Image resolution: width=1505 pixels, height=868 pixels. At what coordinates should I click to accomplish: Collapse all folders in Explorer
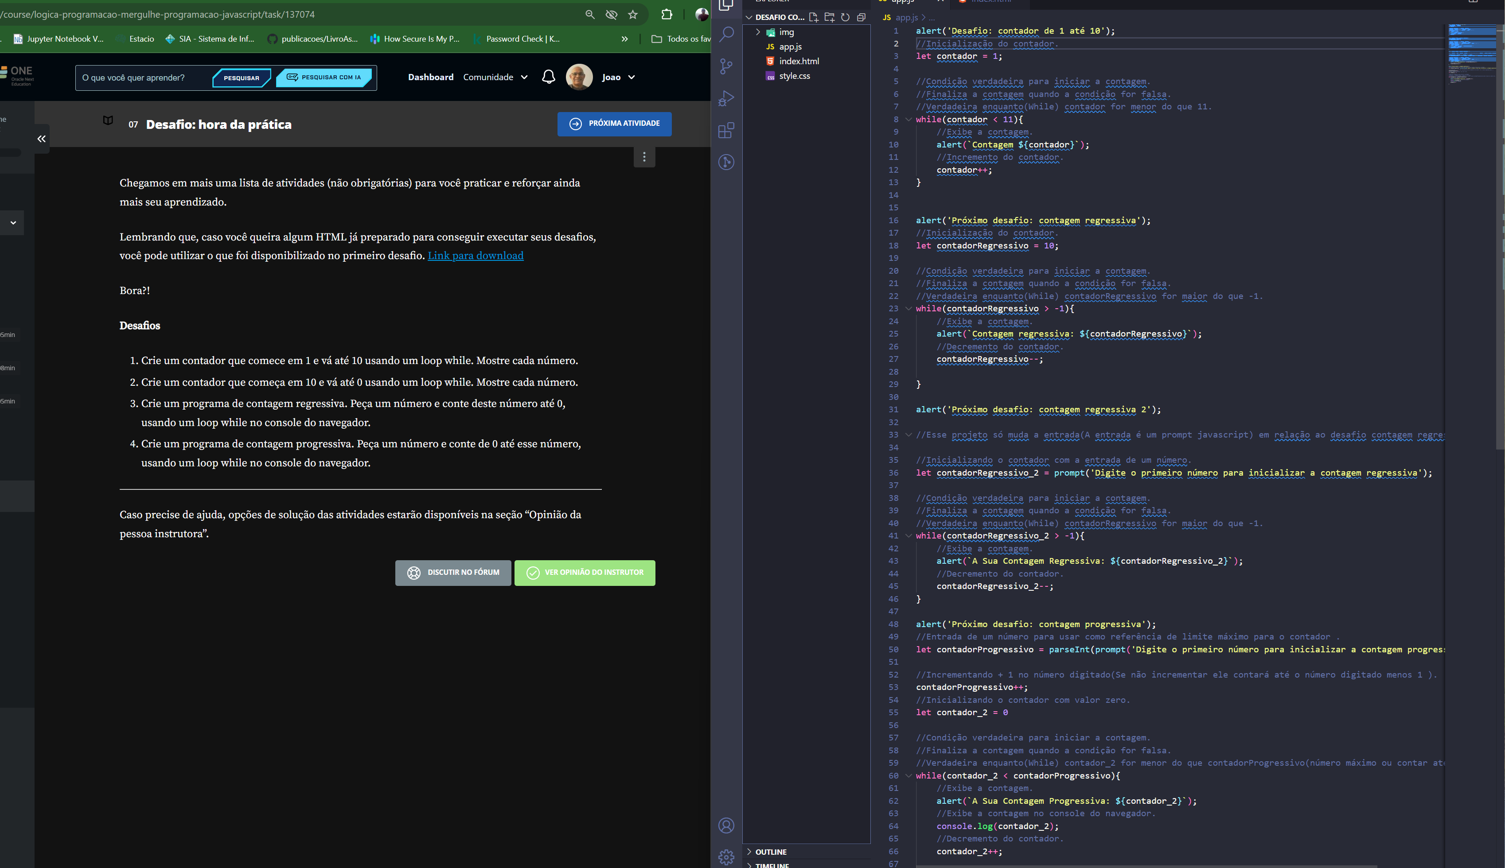click(861, 17)
